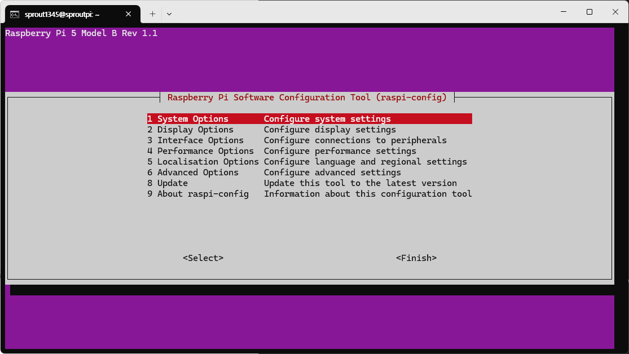Click the 'Configure display settings' description

[x=330, y=130]
